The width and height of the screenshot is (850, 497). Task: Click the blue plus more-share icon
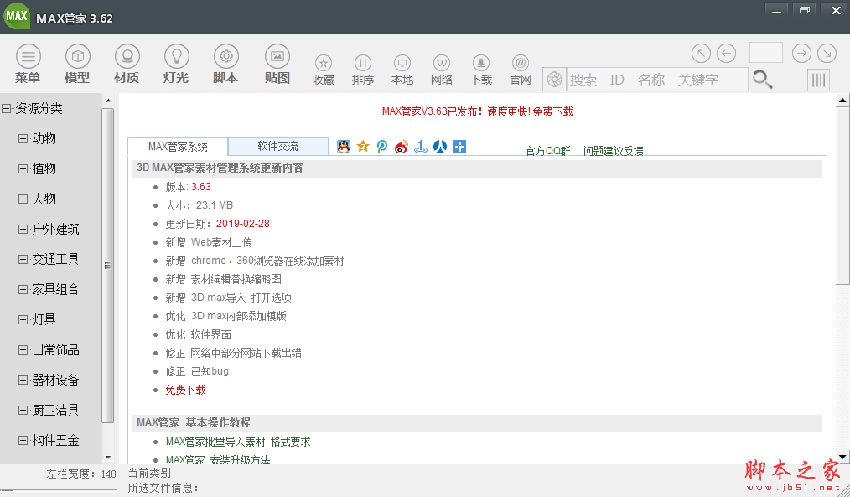[459, 147]
